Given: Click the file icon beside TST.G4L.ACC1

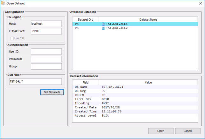Looking at the screenshot, I should click(103, 24).
